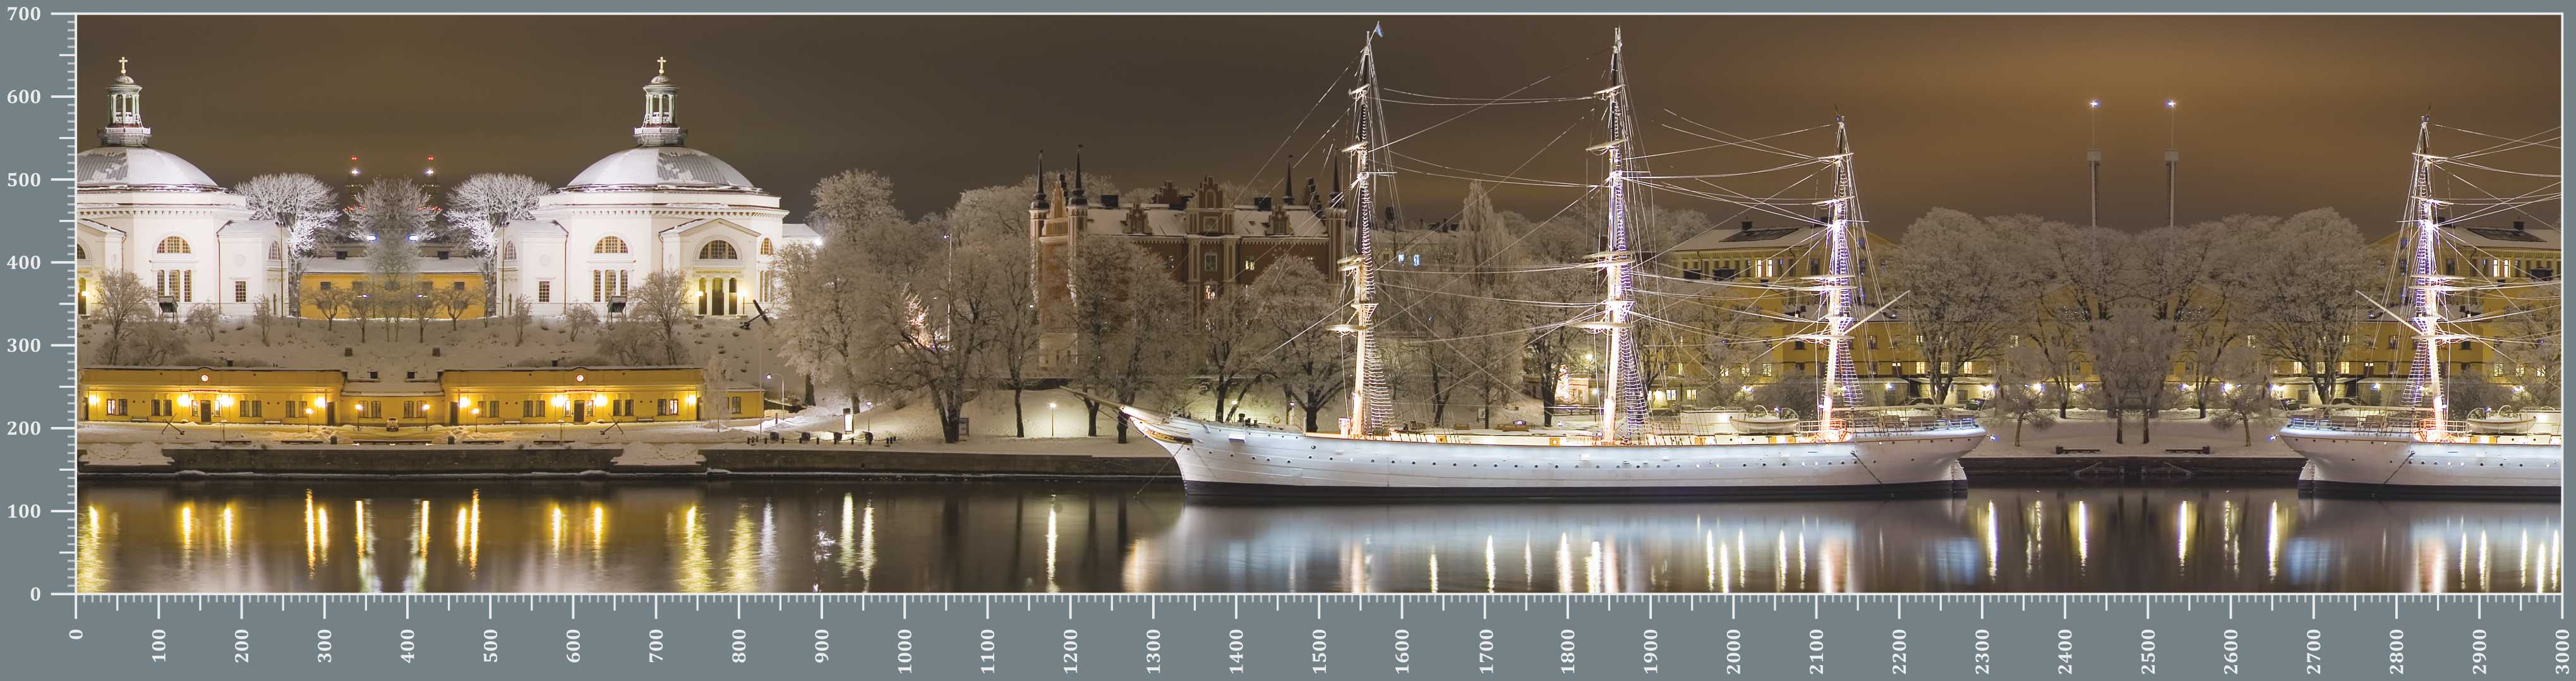The image size is (2576, 681).
Task: Select the 300 mark on the vertical ruler
Action: point(24,346)
